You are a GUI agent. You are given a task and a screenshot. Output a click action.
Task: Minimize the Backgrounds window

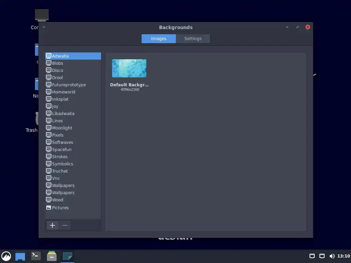click(x=287, y=27)
